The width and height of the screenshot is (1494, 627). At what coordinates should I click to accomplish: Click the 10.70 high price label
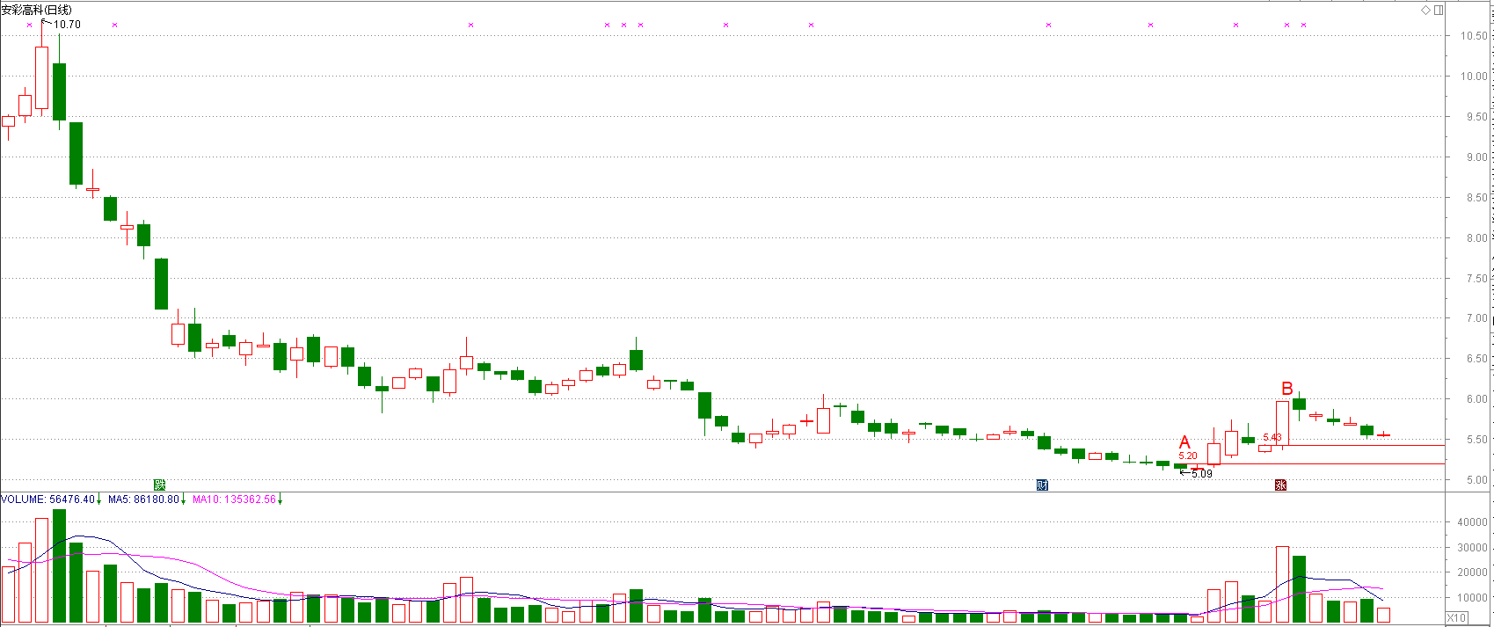tap(67, 25)
